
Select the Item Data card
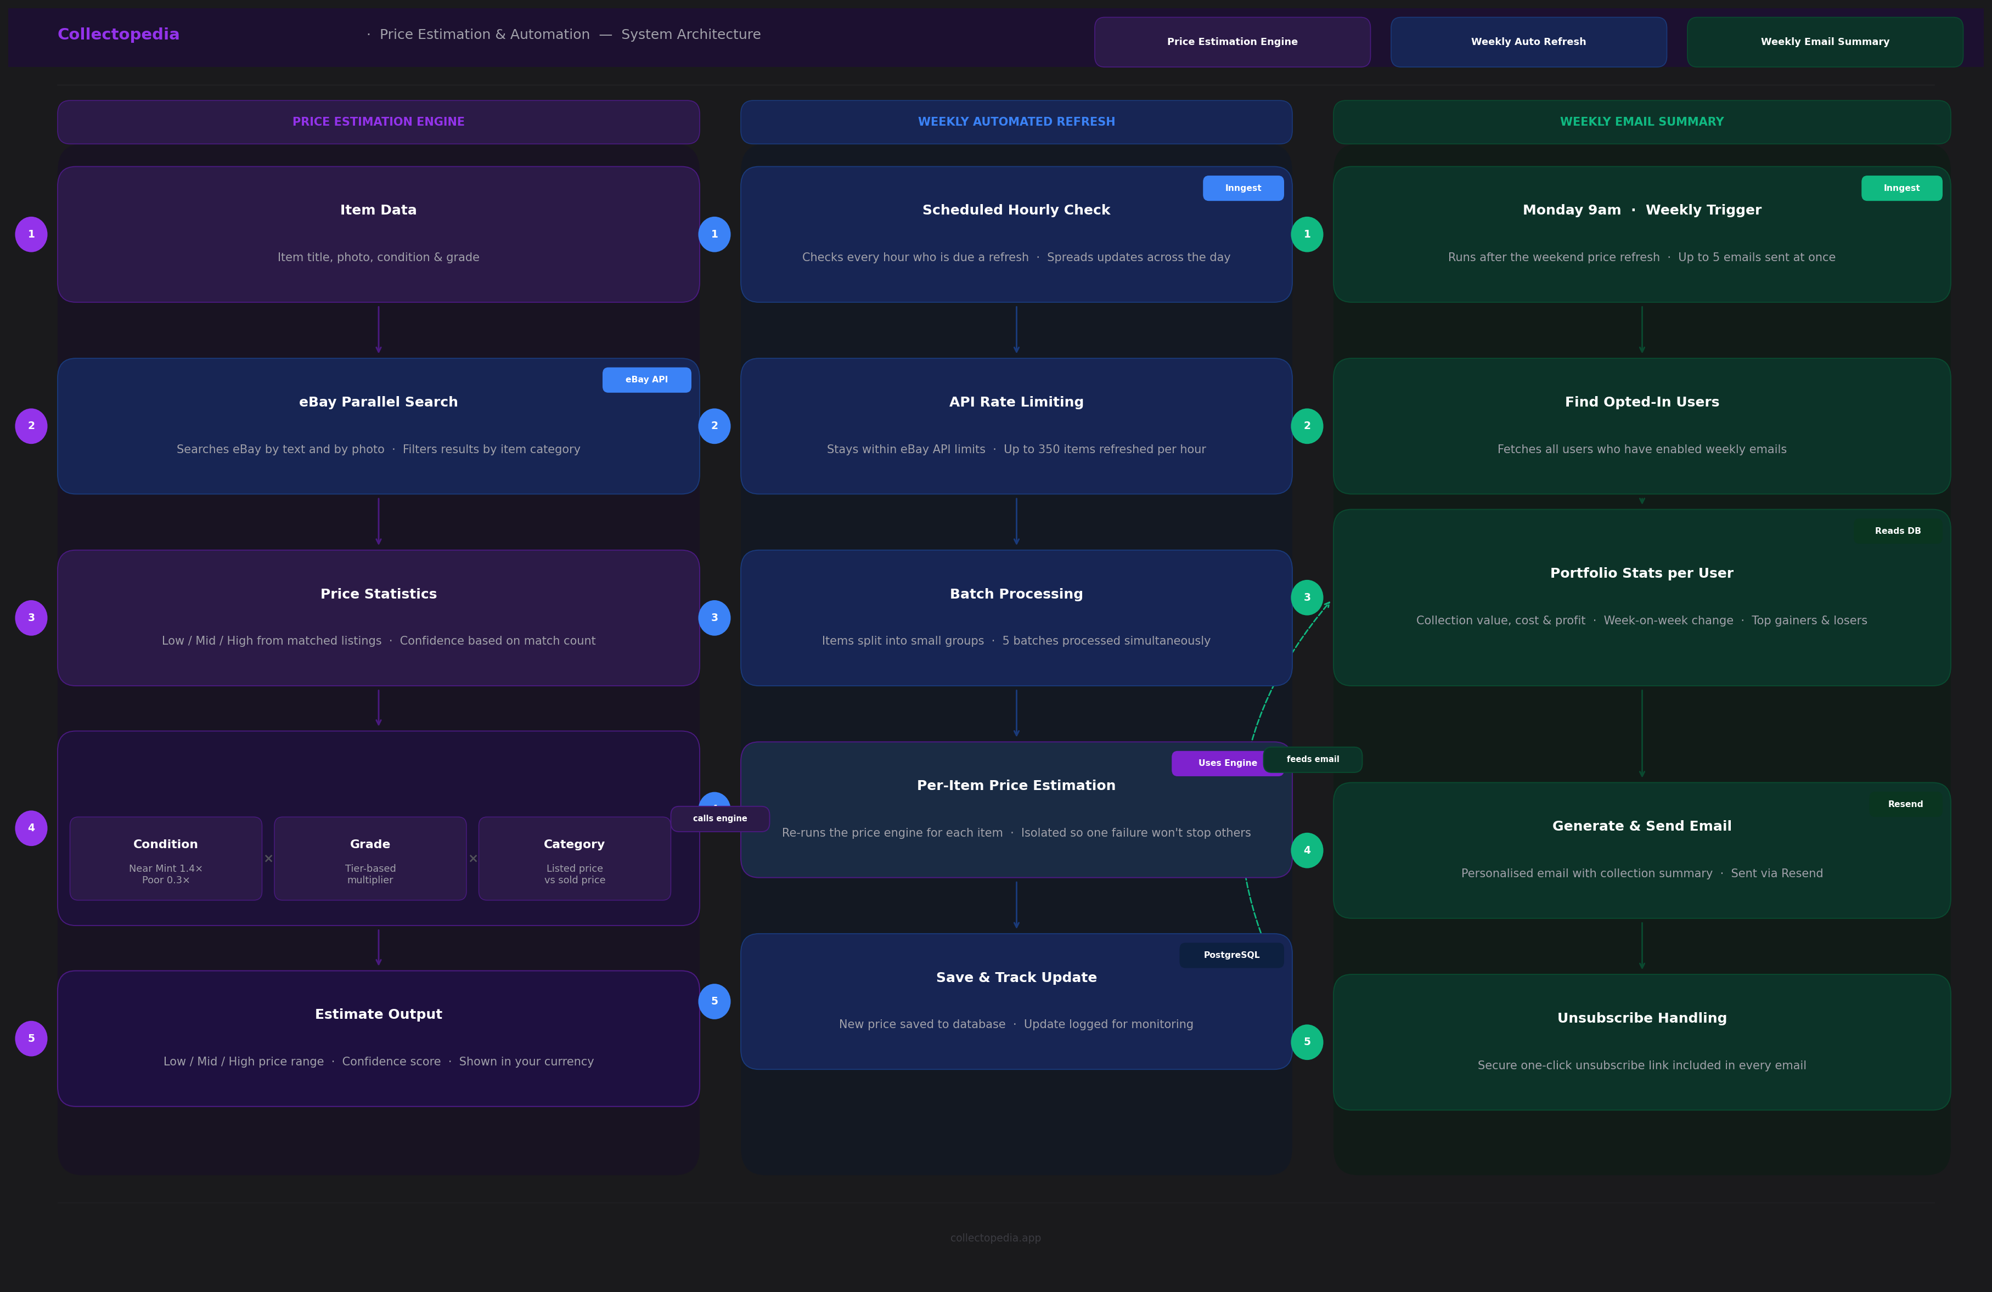pos(378,234)
